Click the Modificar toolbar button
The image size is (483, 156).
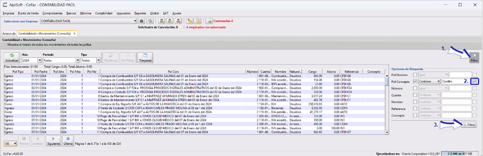pos(111,58)
